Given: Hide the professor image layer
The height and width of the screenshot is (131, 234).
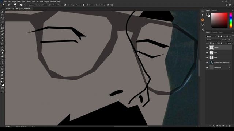Looking at the screenshot, I should [x=207, y=63].
